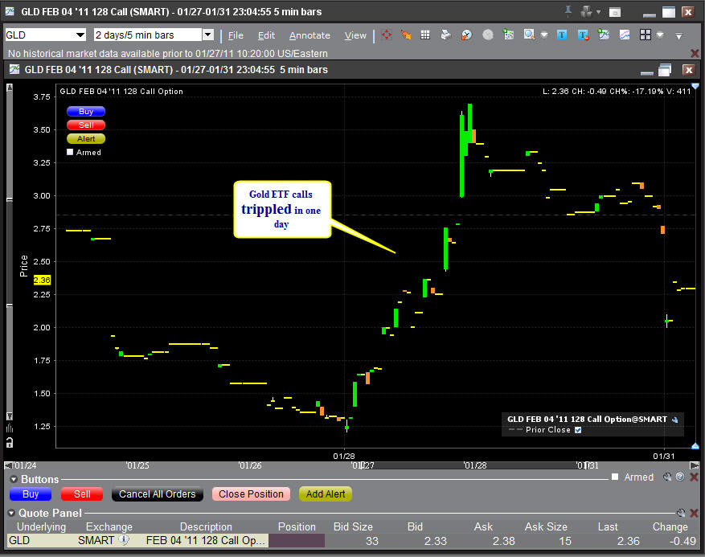Click the clock with arrow toolbar icon
This screenshot has width=705, height=557.
[x=467, y=35]
